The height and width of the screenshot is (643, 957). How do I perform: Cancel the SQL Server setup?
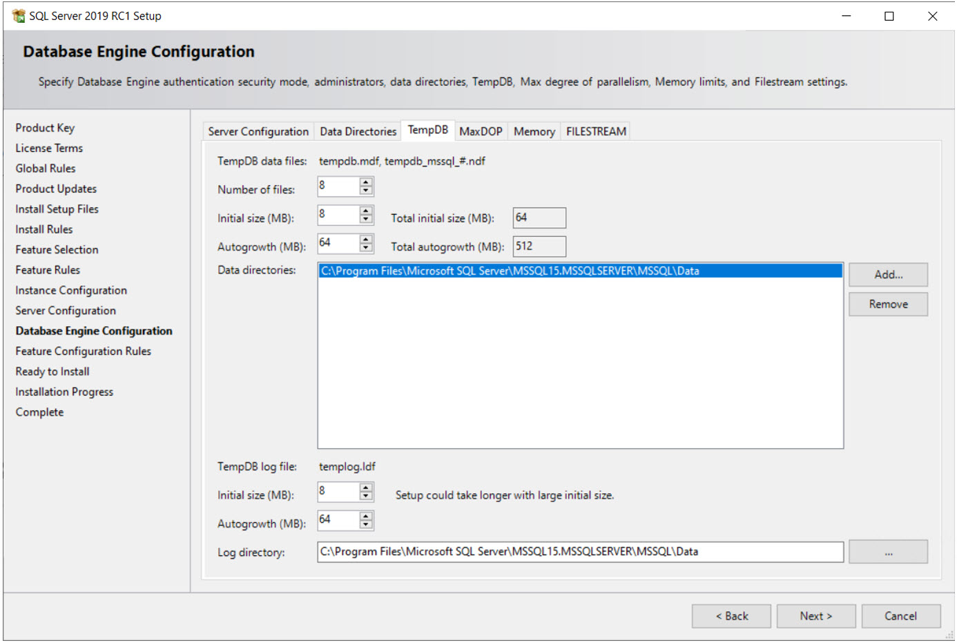coord(901,615)
